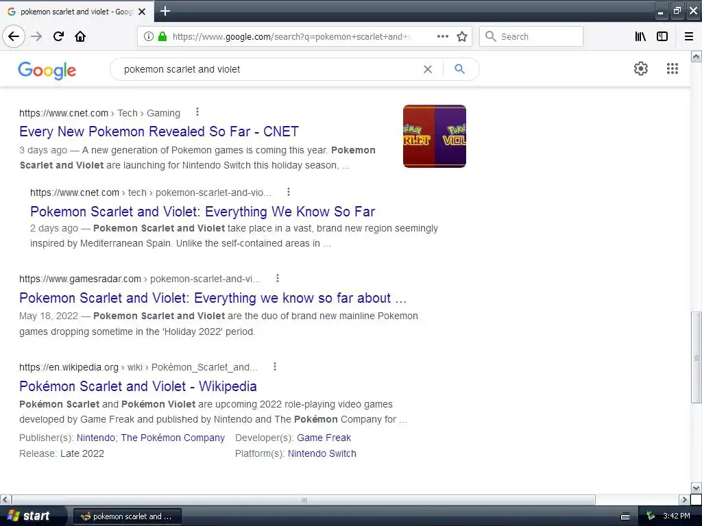Focus the Google search query field
Image resolution: width=702 pixels, height=526 pixels.
(x=269, y=69)
